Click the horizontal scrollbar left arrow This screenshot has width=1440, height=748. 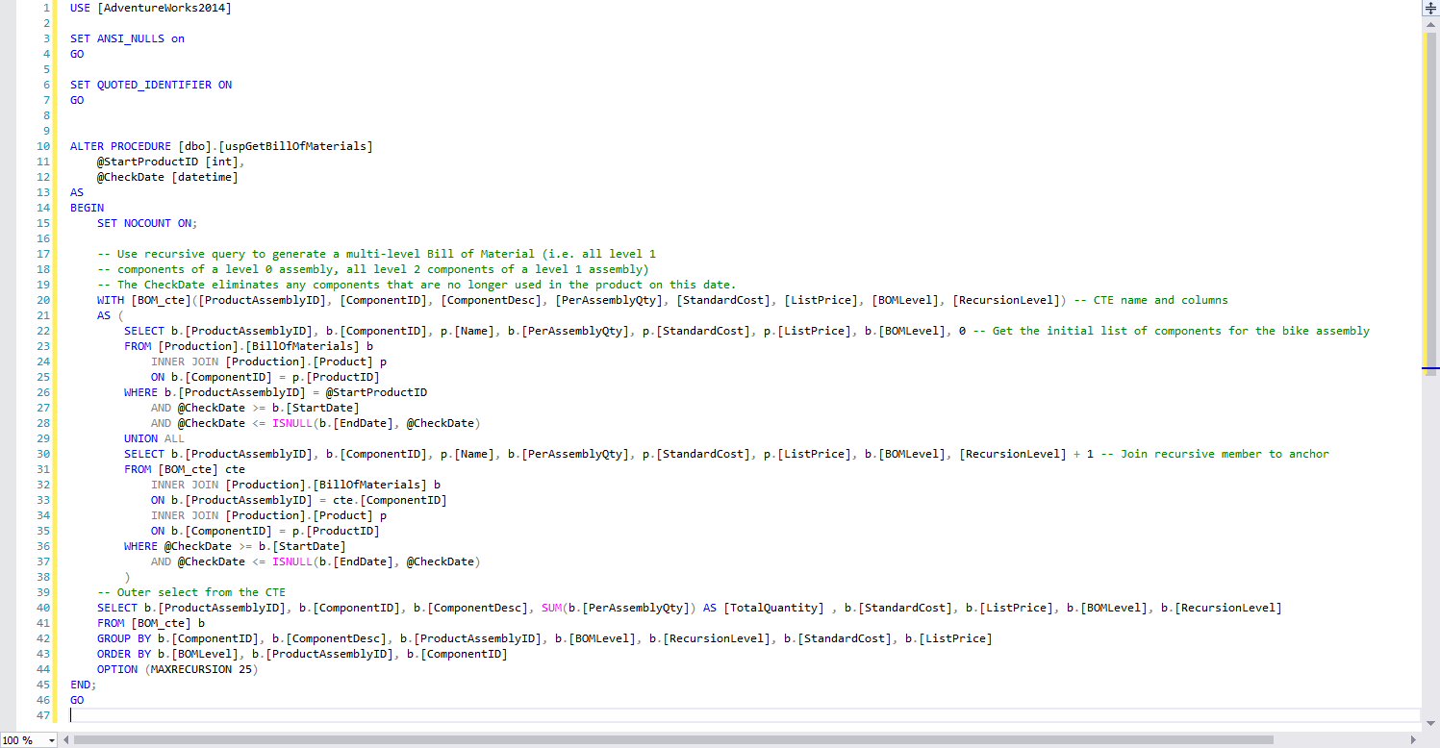tap(65, 739)
